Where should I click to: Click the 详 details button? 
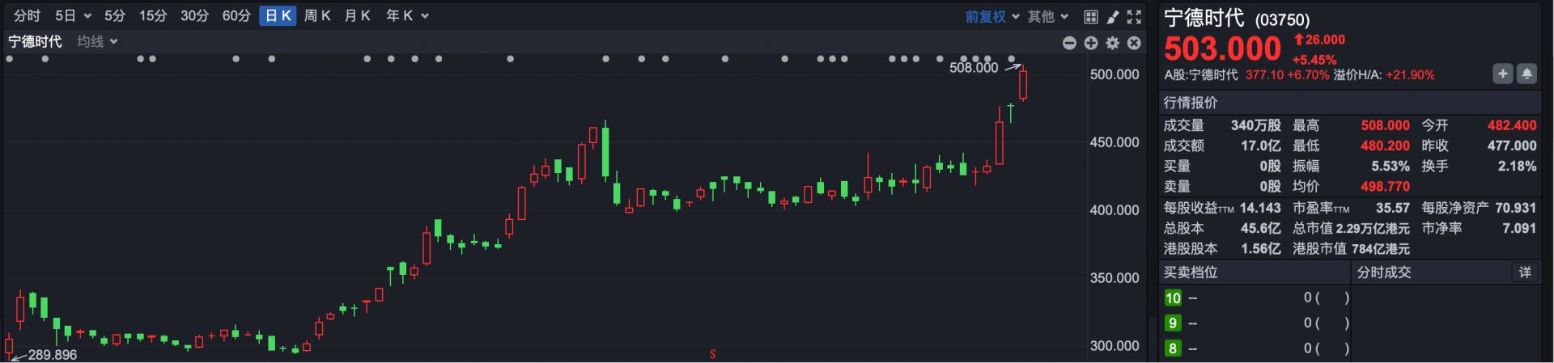[1525, 272]
